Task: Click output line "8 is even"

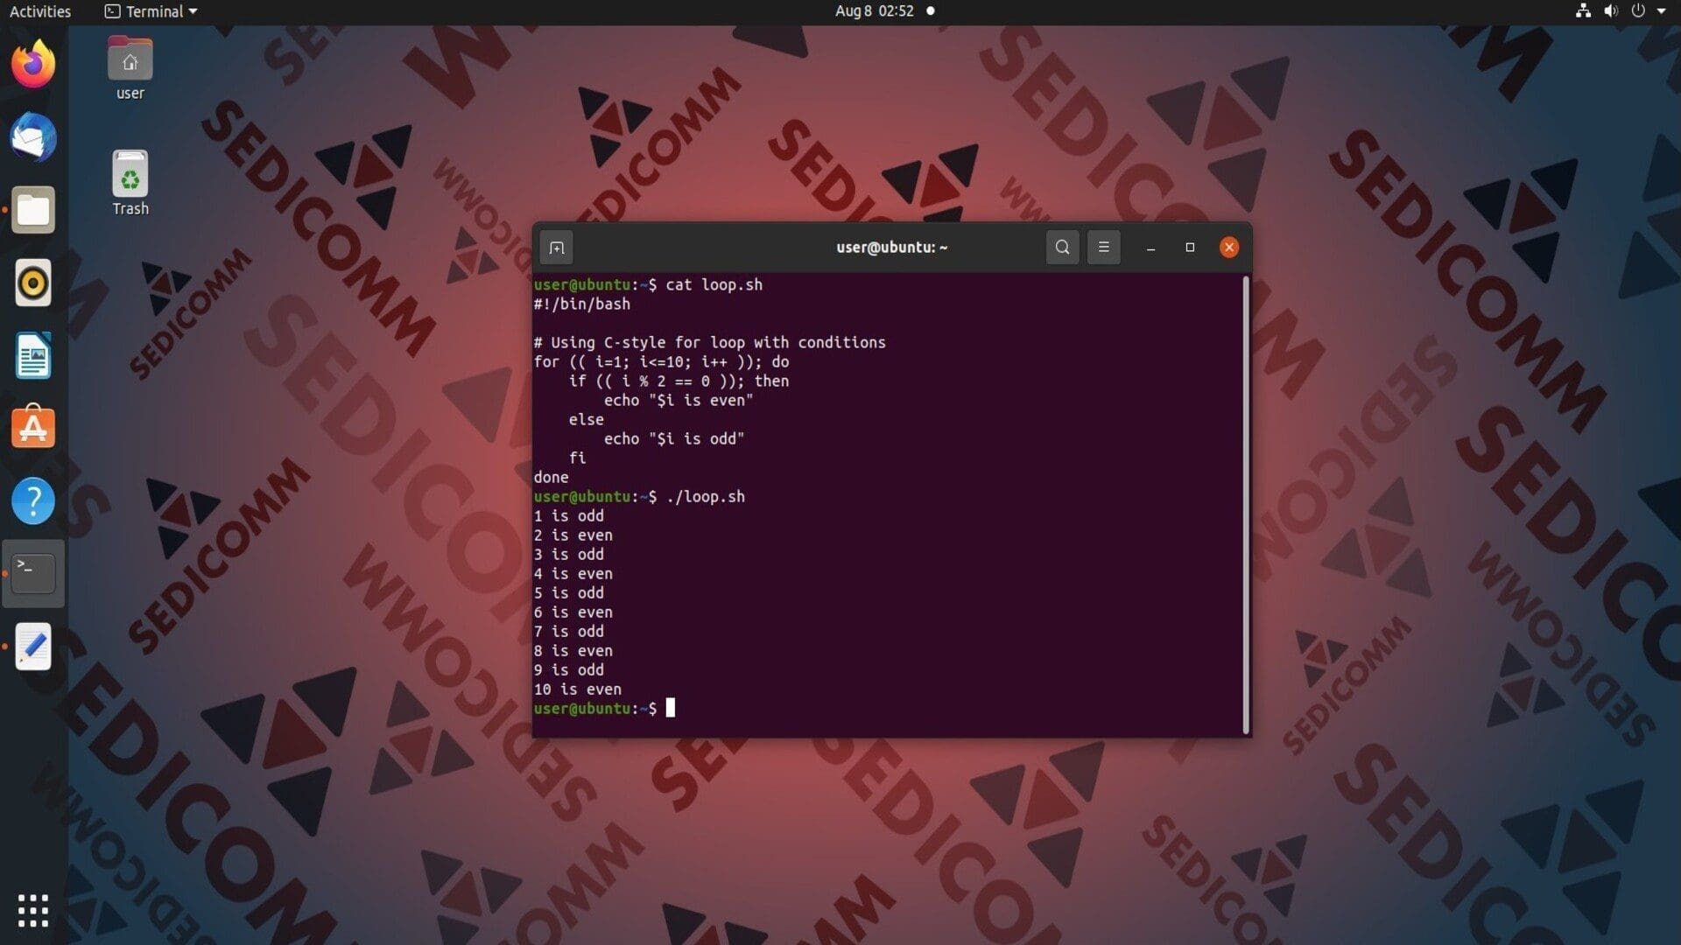Action: 573,651
